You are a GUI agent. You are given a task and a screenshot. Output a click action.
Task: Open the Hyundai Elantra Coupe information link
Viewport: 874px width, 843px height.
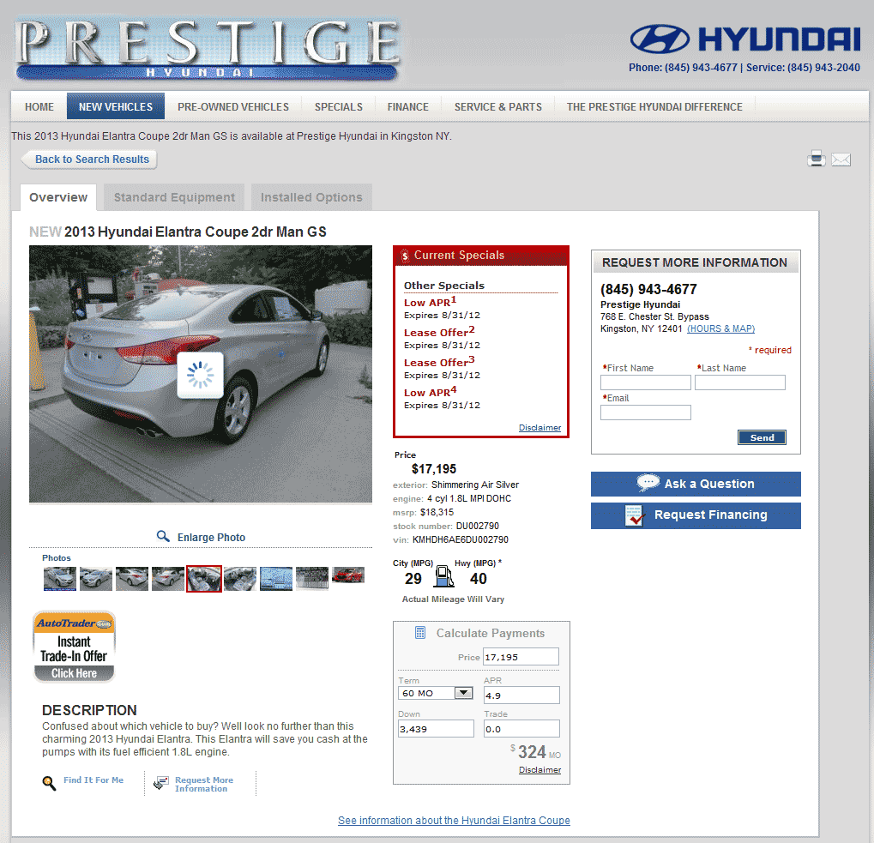[454, 820]
